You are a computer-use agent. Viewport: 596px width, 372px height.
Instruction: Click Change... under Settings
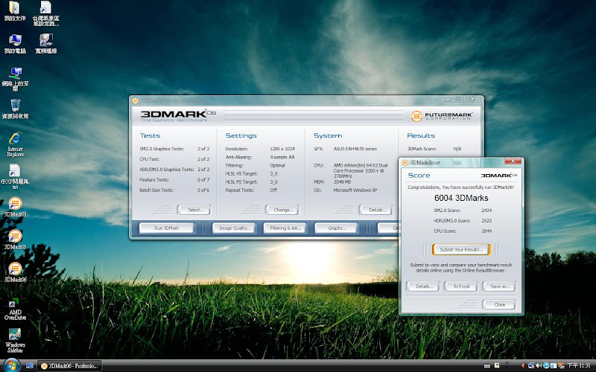[x=281, y=210]
